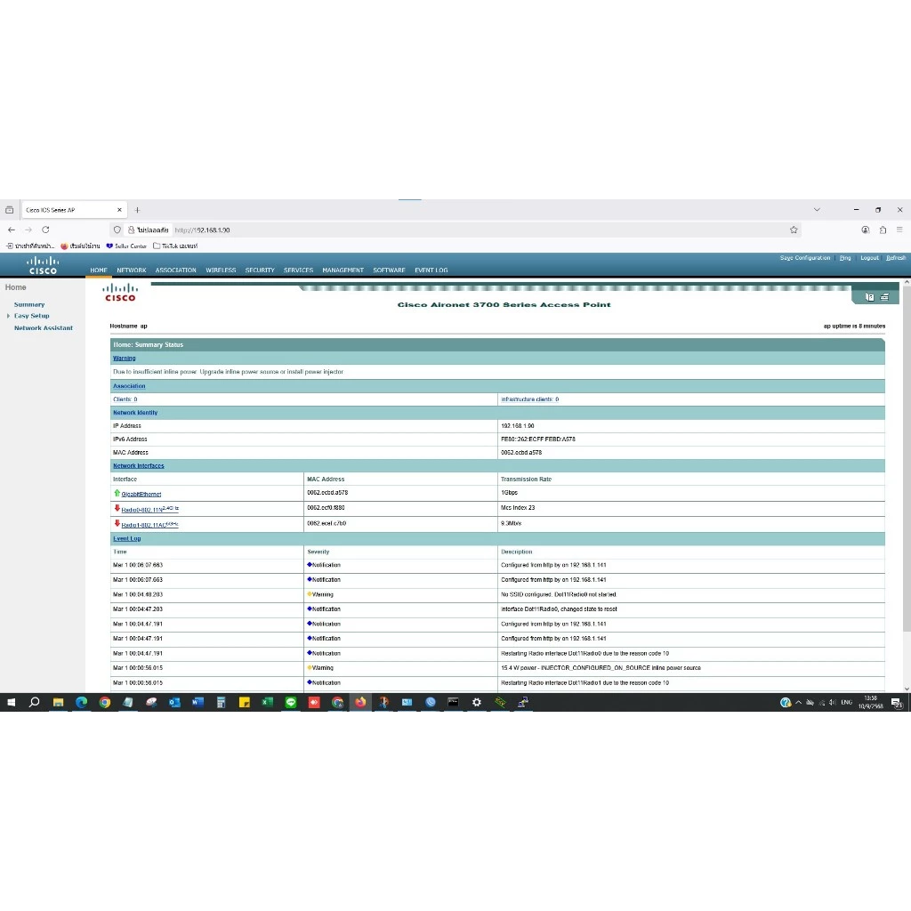The width and height of the screenshot is (911, 911).
Task: Click the page scrollbar down arrow
Action: pos(907,689)
